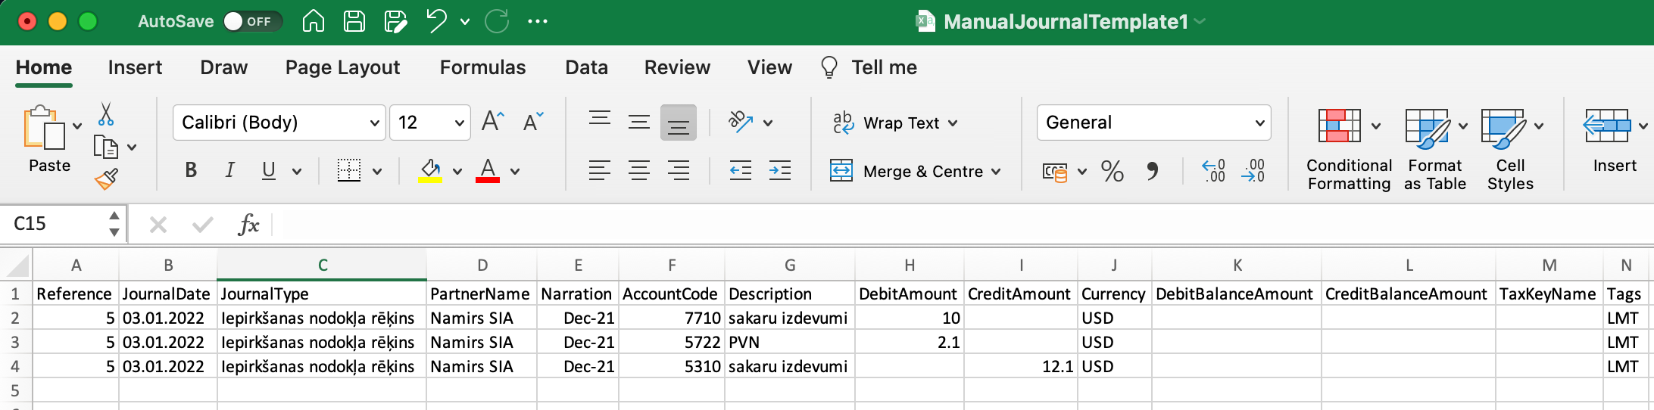Toggle Bold formatting
The width and height of the screenshot is (1654, 410).
point(191,171)
